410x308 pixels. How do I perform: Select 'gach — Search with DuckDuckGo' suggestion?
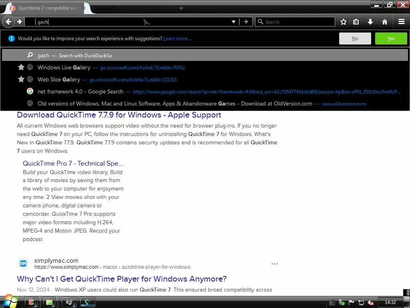click(205, 55)
